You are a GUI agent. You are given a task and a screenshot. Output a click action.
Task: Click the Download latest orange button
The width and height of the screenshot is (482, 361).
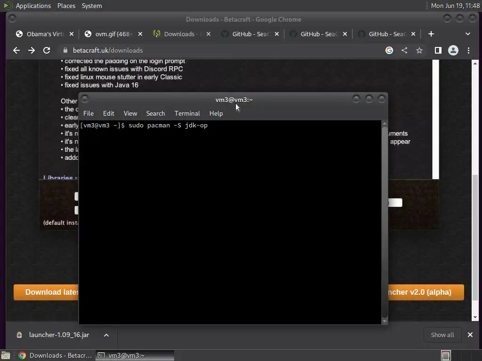coord(46,292)
